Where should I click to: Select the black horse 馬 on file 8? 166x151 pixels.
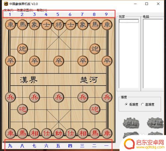[x=95, y=25]
